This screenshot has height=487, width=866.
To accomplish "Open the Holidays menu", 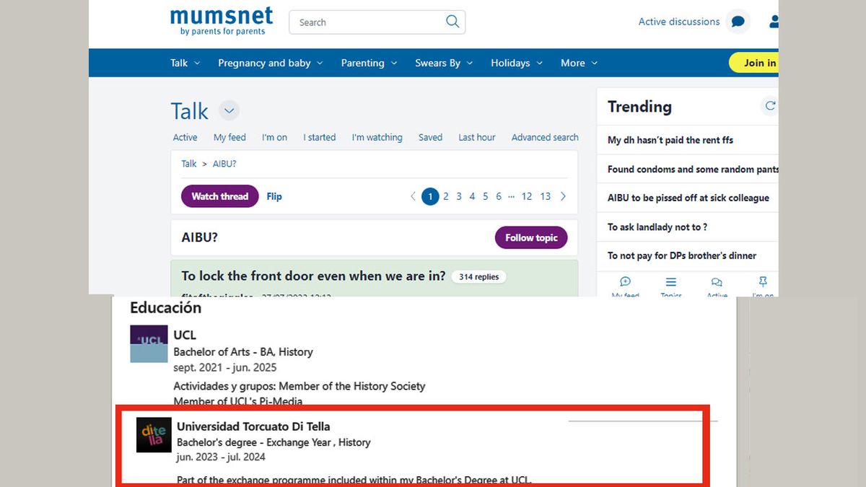I will pos(517,63).
